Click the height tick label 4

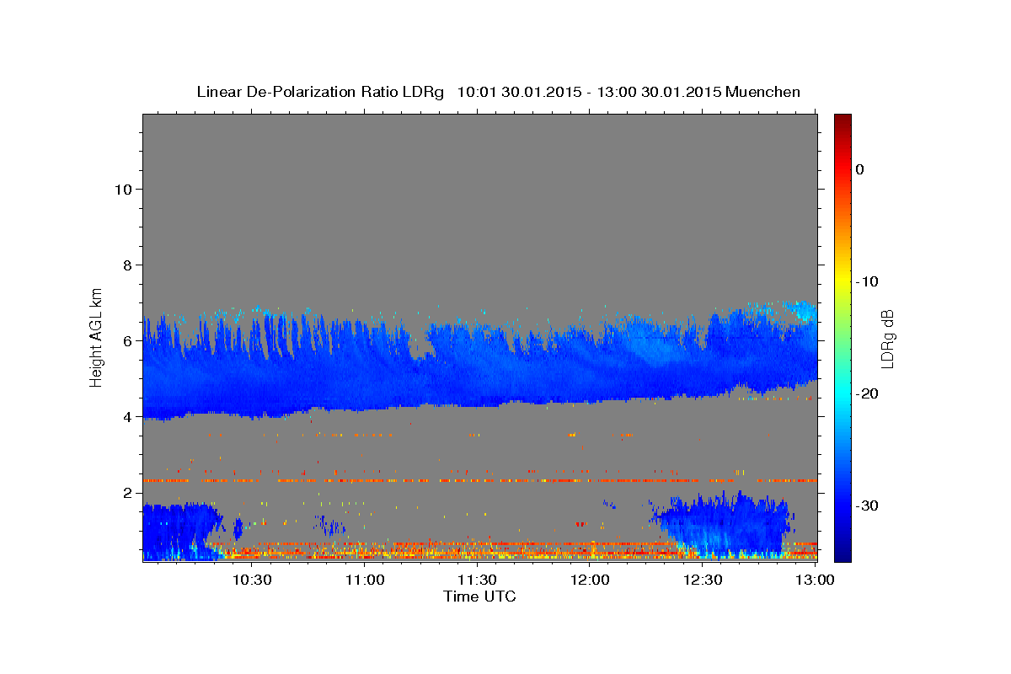click(x=127, y=416)
